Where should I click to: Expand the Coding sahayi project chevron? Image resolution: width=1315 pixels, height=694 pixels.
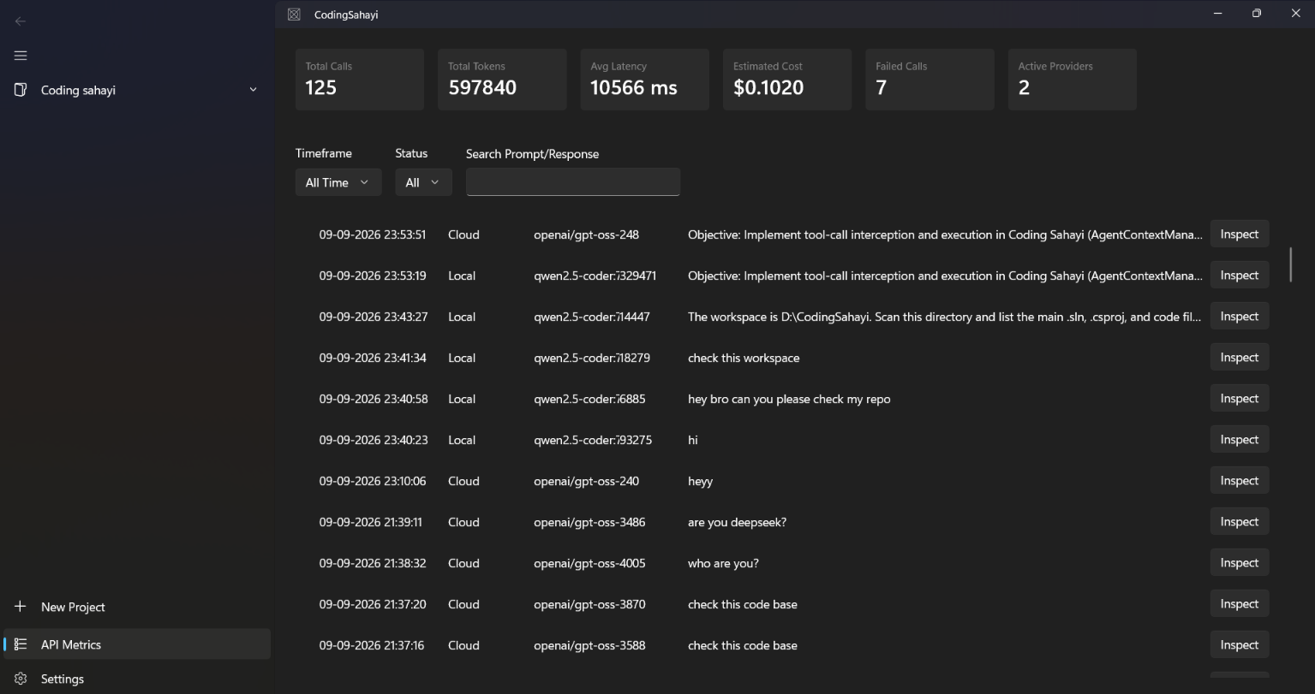(x=253, y=90)
